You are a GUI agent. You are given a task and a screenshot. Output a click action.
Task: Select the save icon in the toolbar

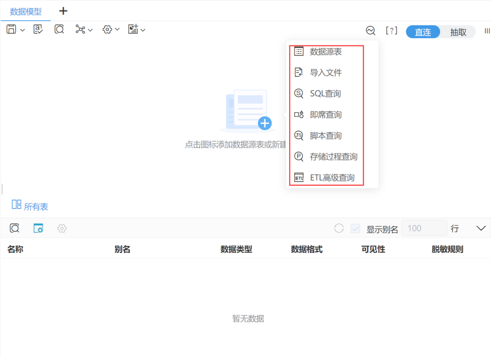(x=12, y=29)
